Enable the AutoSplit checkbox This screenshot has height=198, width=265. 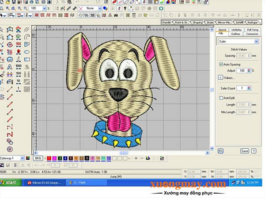click(x=221, y=98)
